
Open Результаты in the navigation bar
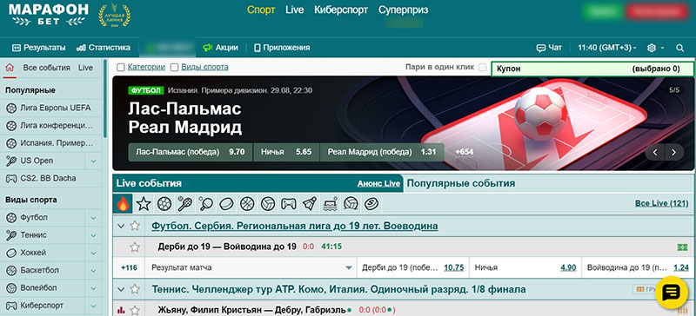(x=39, y=48)
